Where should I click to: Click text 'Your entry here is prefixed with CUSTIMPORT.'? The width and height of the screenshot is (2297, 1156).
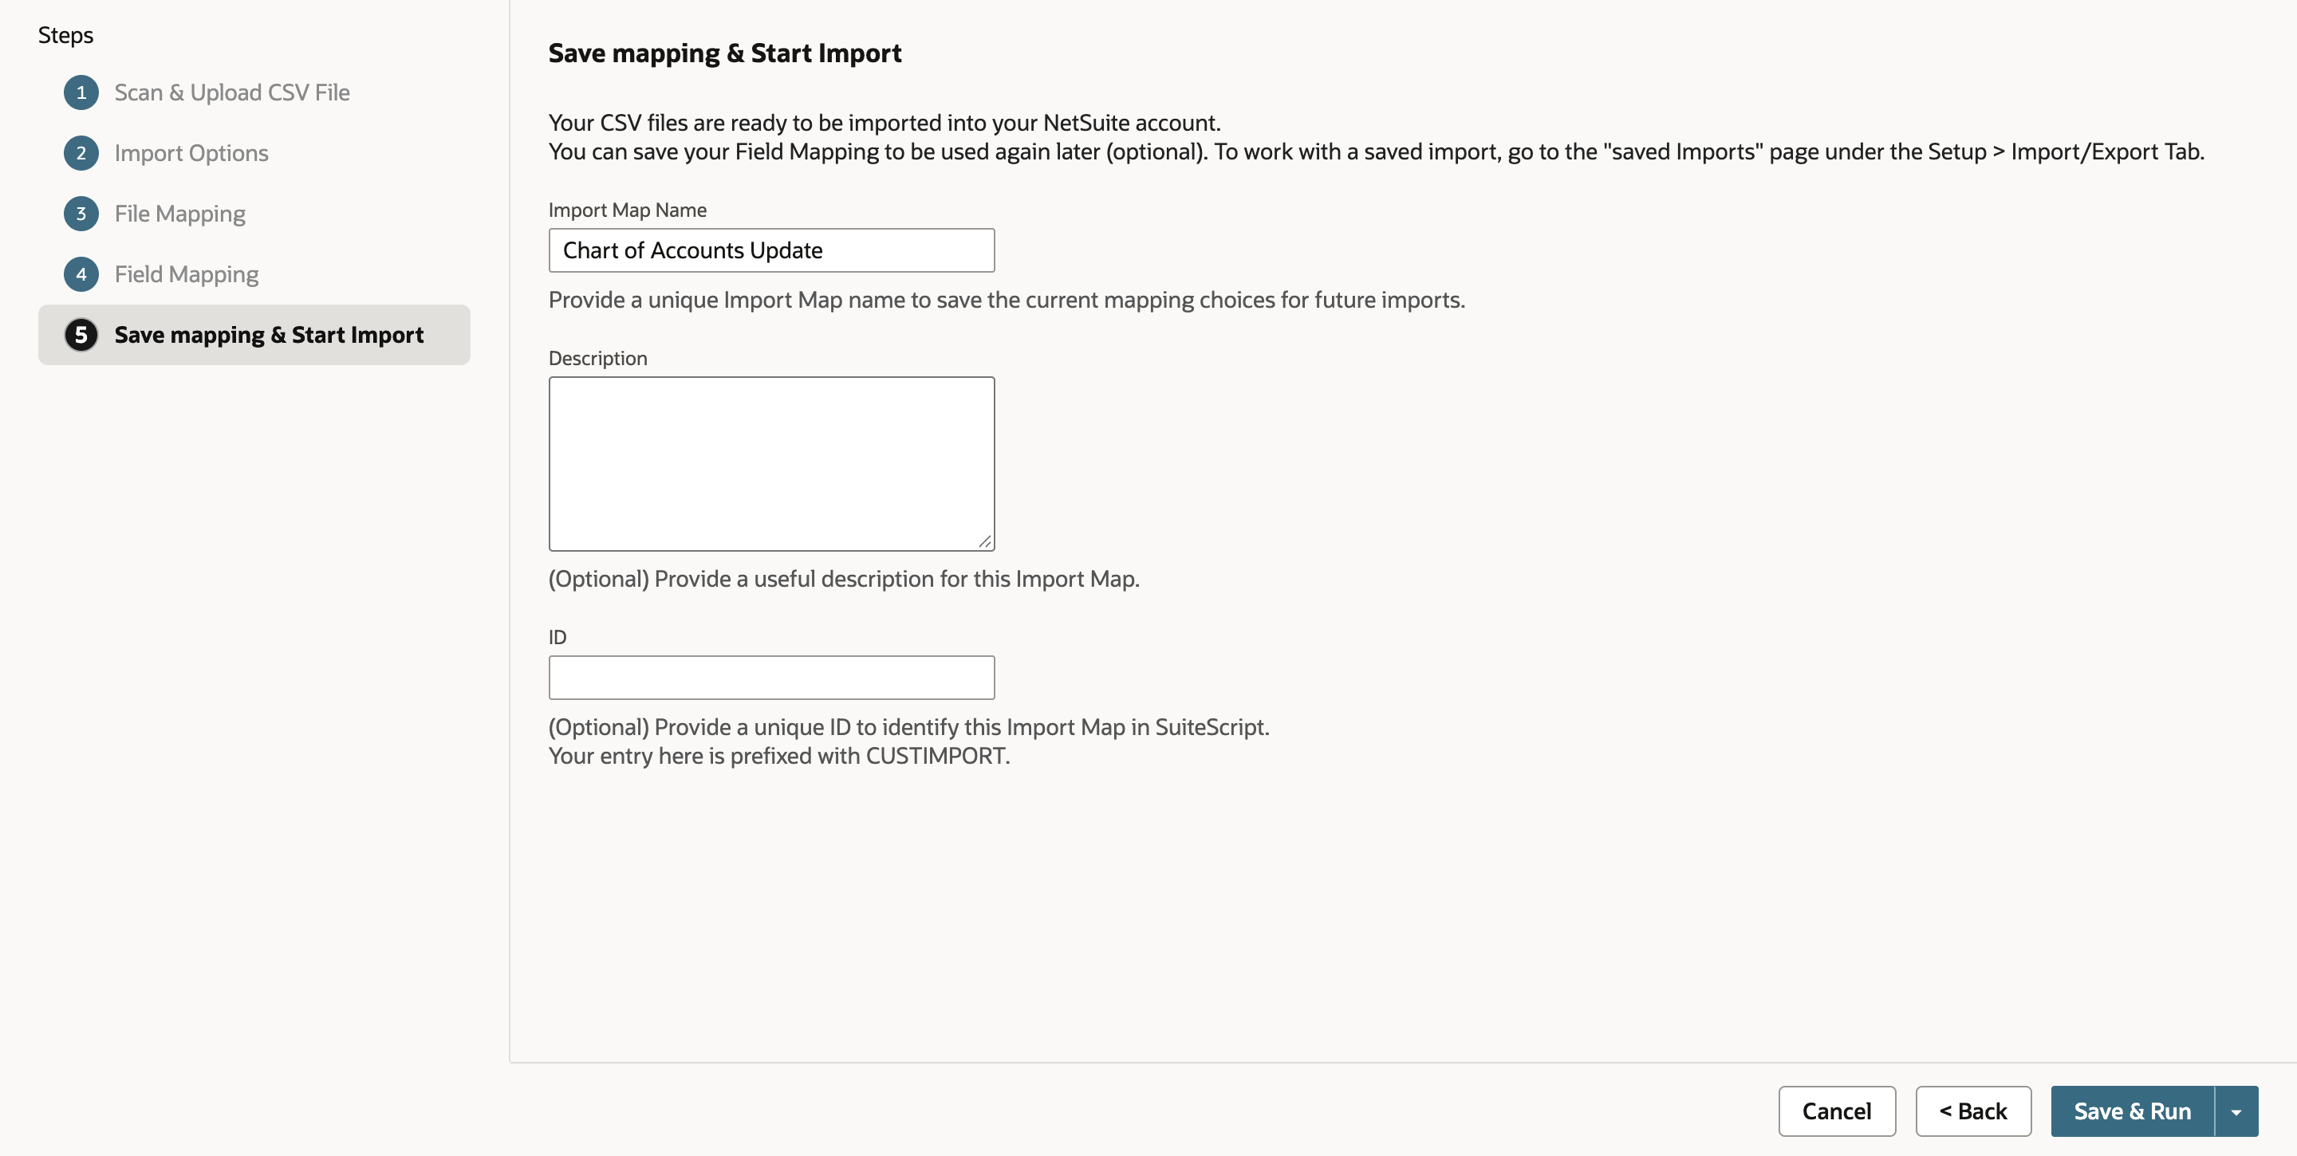point(779,756)
